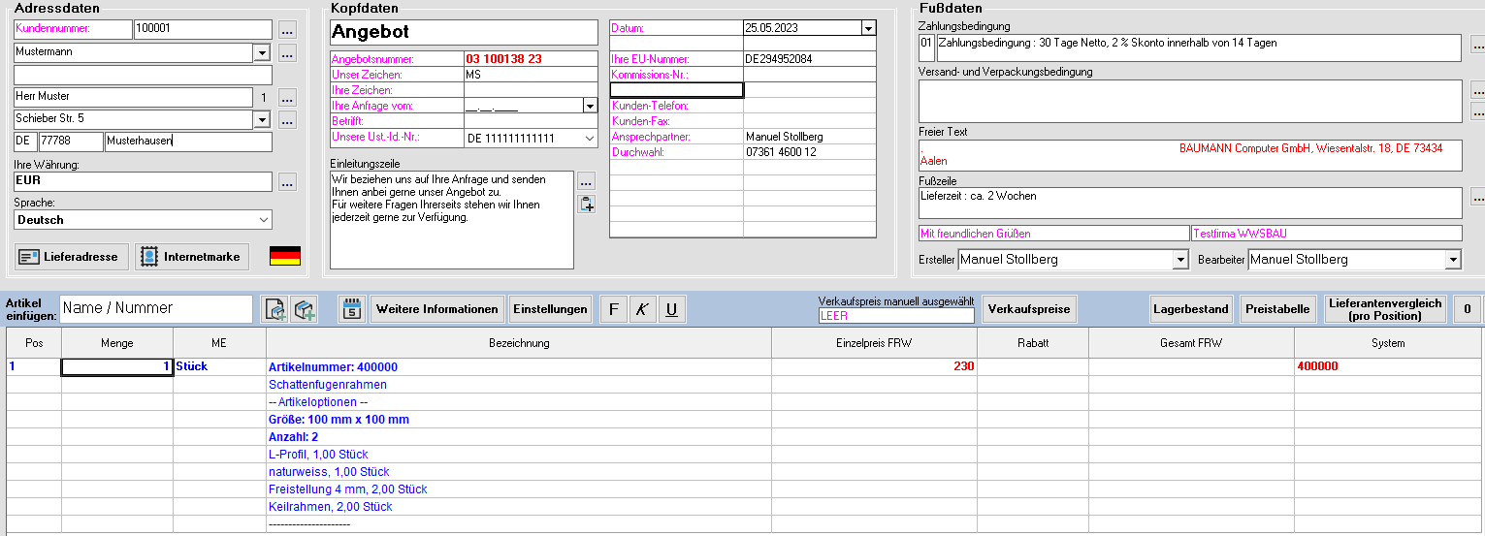
Task: Toggle bold formatting F button
Action: pos(612,309)
